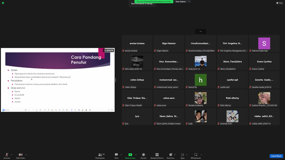
Task: Open share screen options arrow
Action: pyautogui.click(x=136, y=155)
